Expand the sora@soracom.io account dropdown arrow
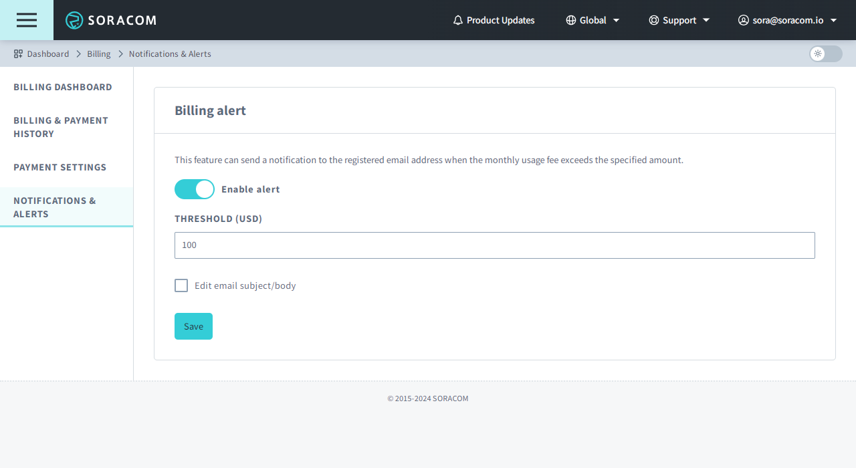This screenshot has width=856, height=468. 833,20
